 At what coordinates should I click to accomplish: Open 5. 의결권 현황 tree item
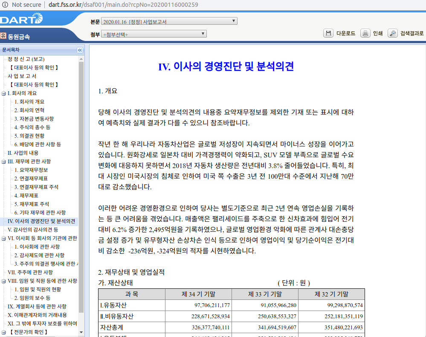pos(29,136)
